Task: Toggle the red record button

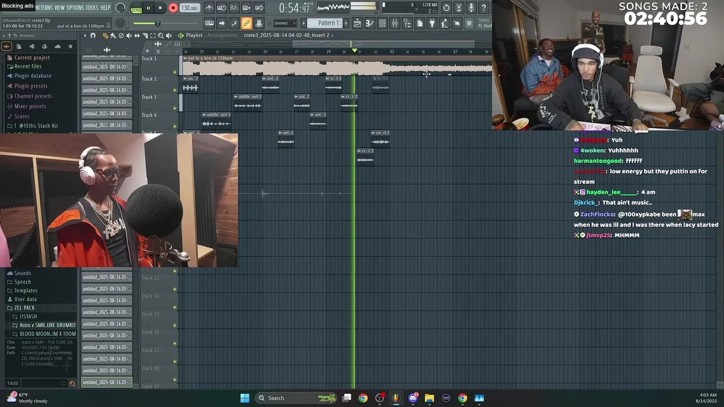Action: pyautogui.click(x=173, y=8)
